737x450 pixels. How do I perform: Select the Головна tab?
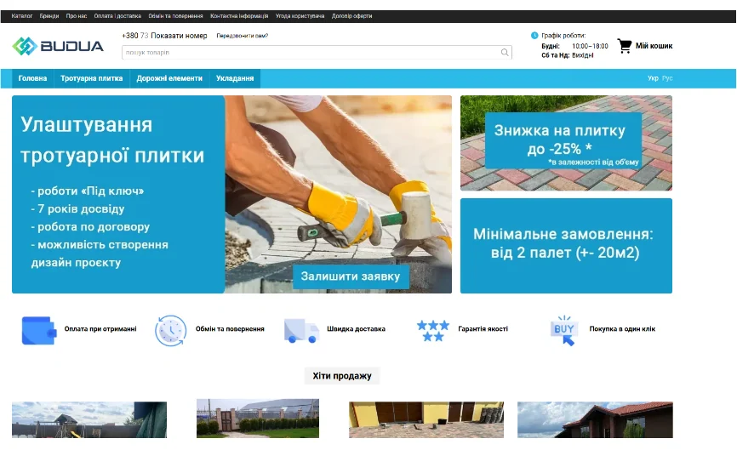pyautogui.click(x=32, y=78)
